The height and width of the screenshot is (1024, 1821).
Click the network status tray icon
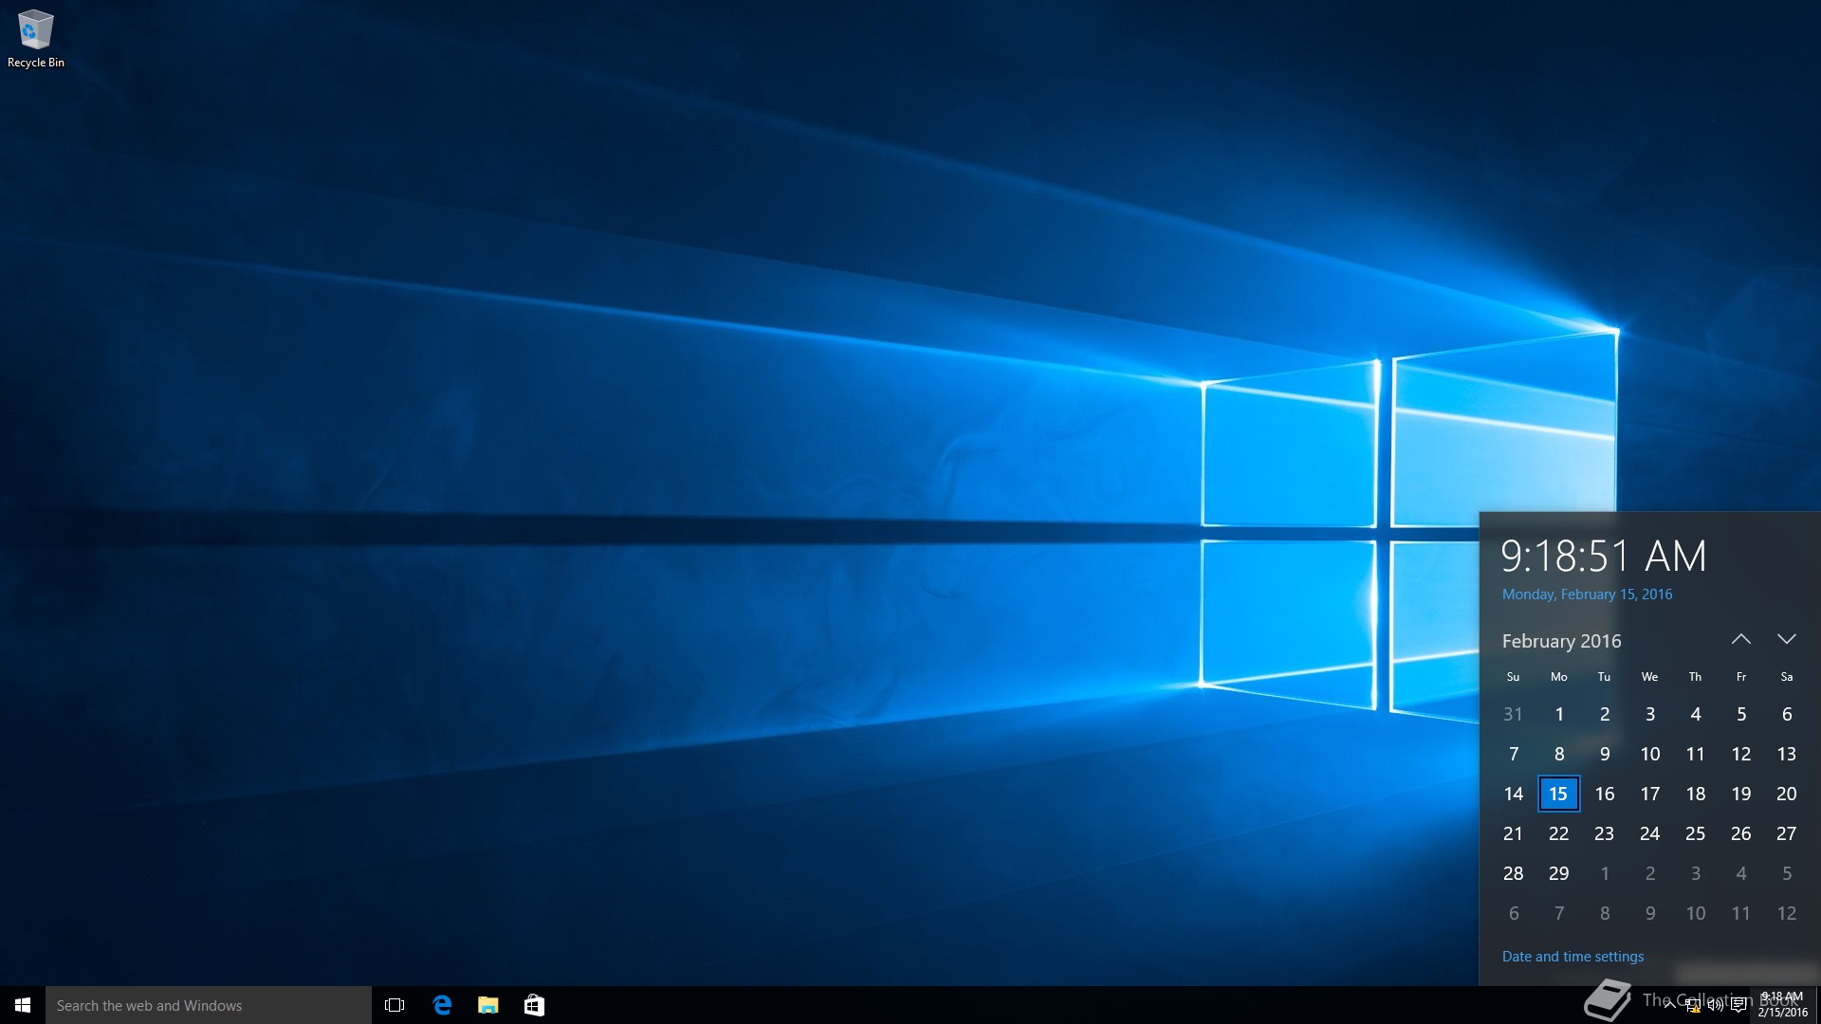pos(1692,1005)
